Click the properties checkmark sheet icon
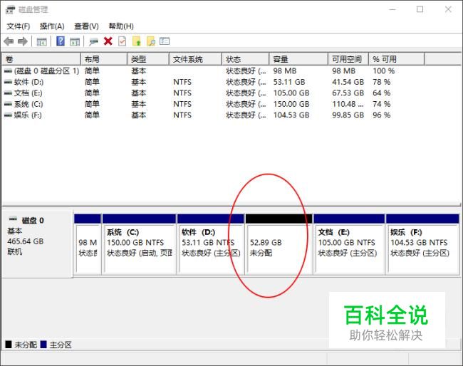This screenshot has height=366, width=463. 123,41
